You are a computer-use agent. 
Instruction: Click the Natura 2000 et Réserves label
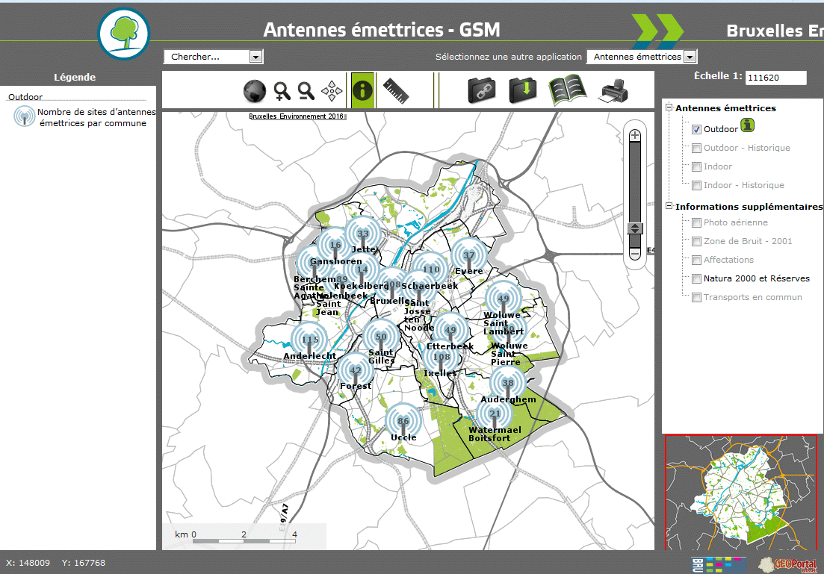(x=756, y=279)
